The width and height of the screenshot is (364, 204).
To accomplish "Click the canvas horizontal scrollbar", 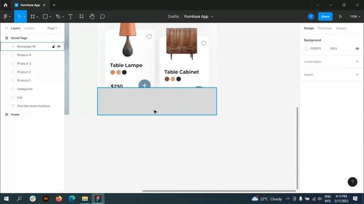I will pyautogui.click(x=219, y=191).
